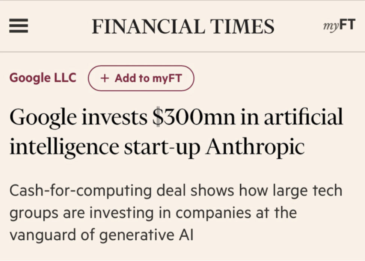Click the word FINANCIAL in the masthead
The image size is (365, 261).
(x=148, y=27)
